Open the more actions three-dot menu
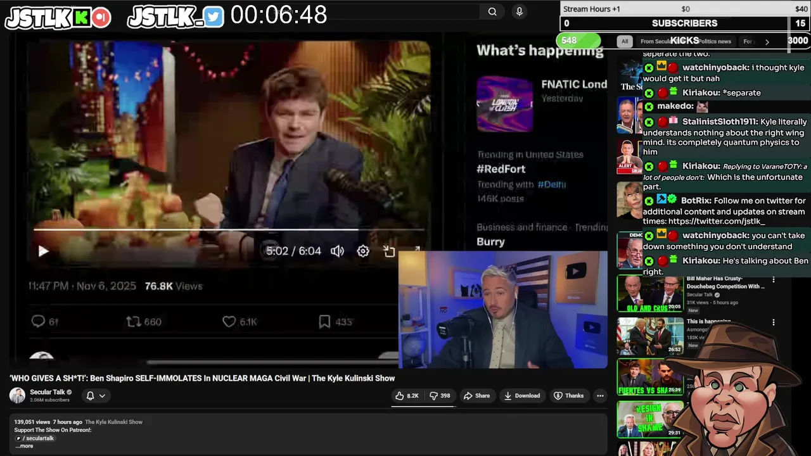The width and height of the screenshot is (811, 456). click(600, 396)
